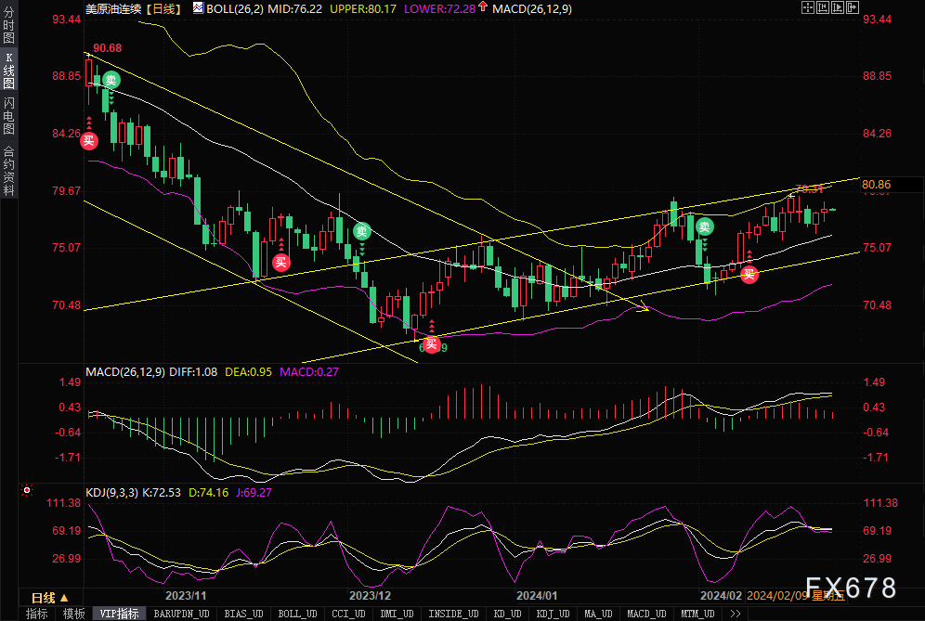
Task: Open the 闪电图 tab in the left sidebar
Action: 9,116
